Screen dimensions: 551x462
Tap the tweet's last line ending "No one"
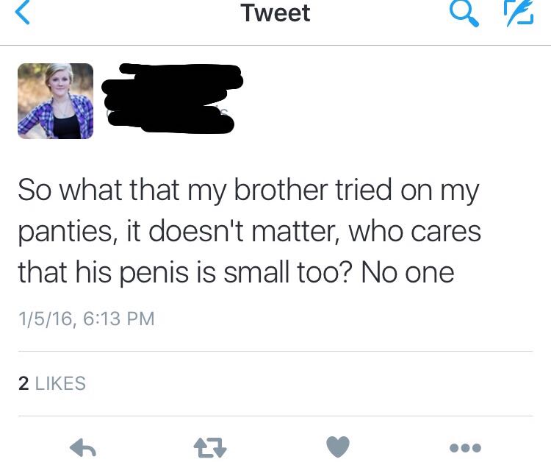(x=235, y=273)
